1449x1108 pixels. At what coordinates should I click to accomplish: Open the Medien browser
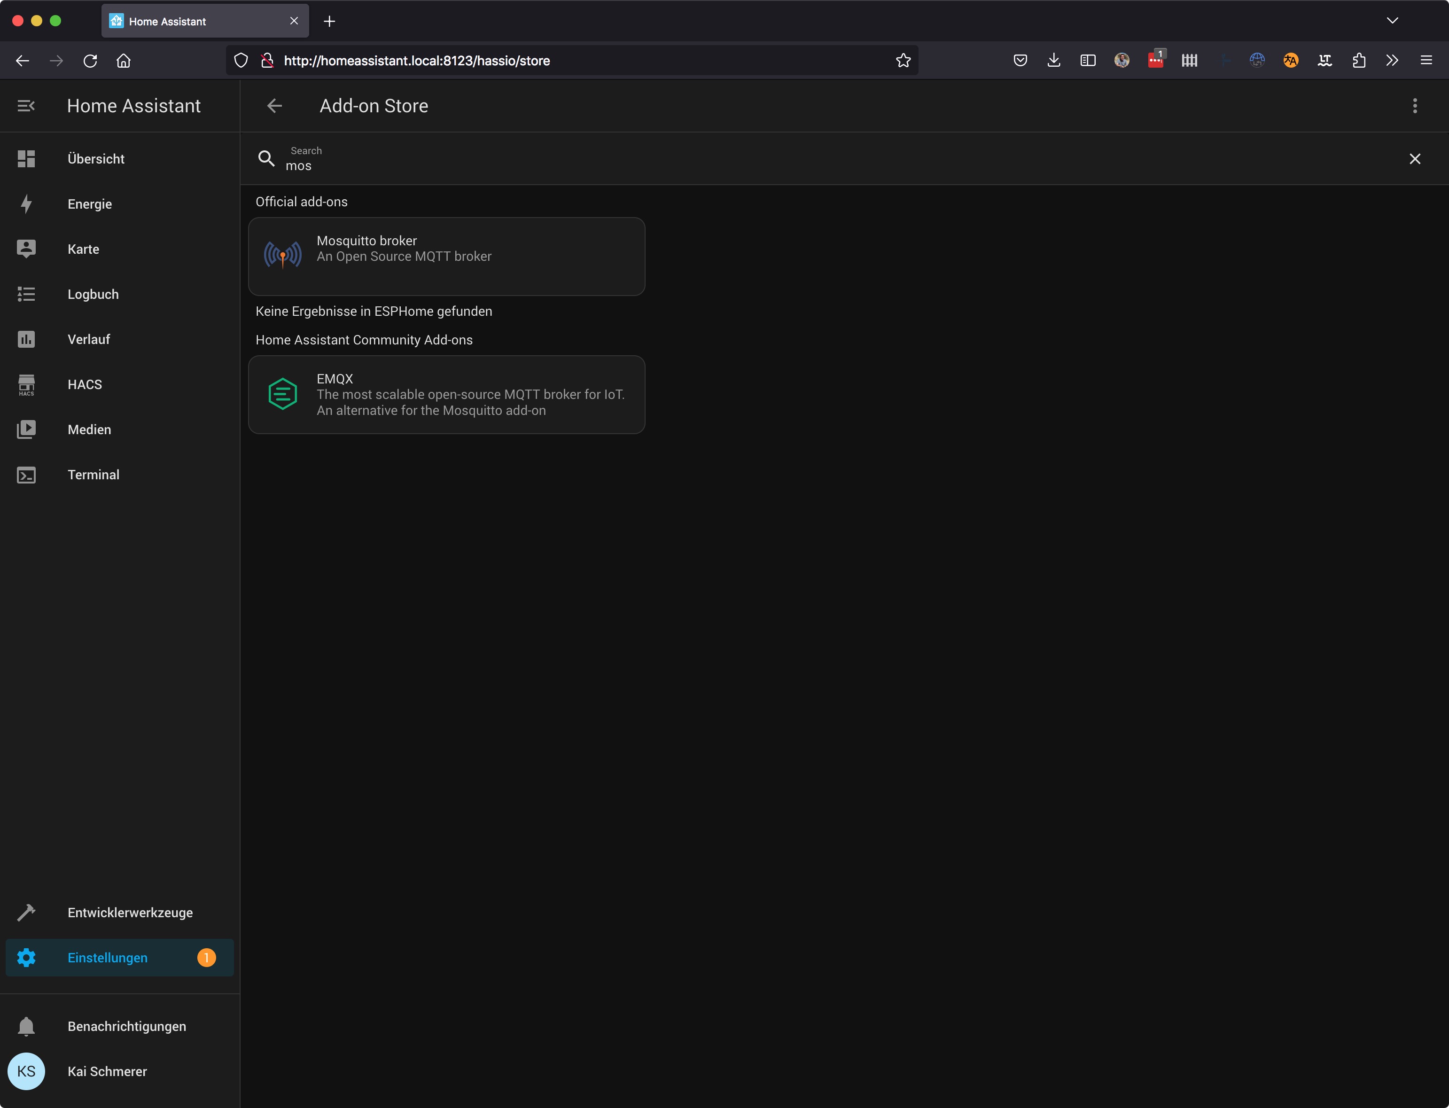pos(89,429)
